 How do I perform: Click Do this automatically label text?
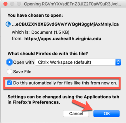click(65, 83)
